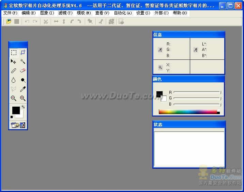Select the rectangular marquee selection tool
This screenshot has height=192, width=244.
point(14,53)
